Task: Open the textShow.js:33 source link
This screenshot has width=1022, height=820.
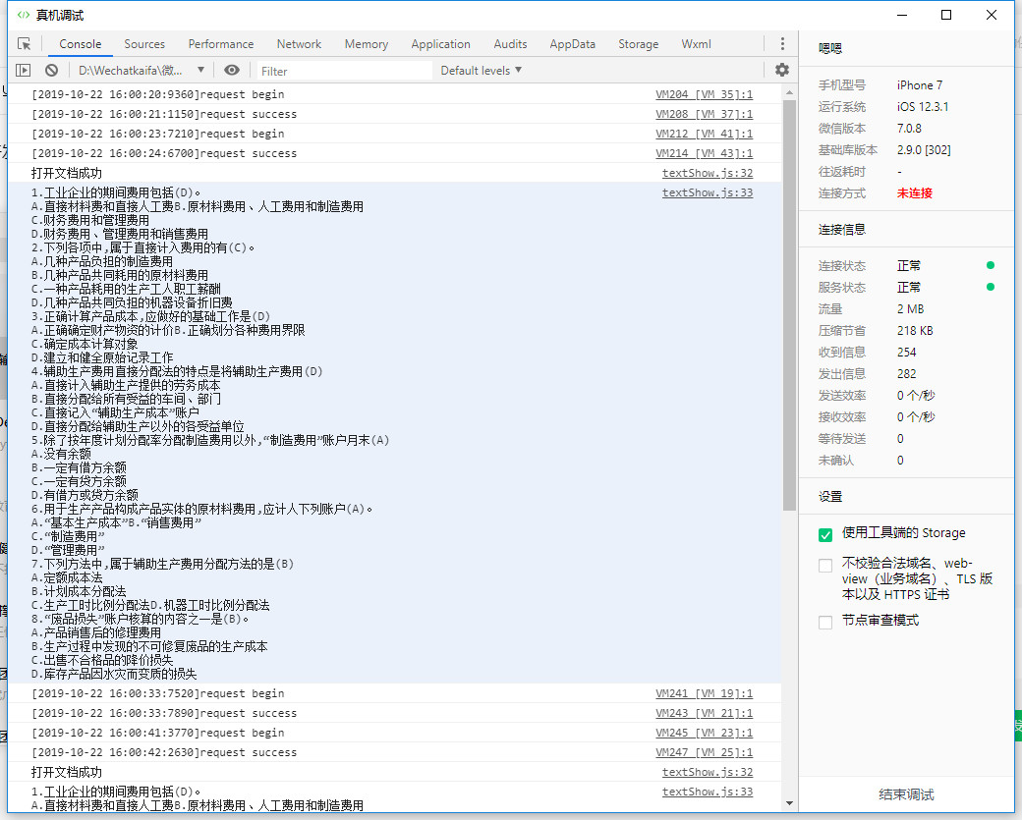Action: (x=707, y=192)
